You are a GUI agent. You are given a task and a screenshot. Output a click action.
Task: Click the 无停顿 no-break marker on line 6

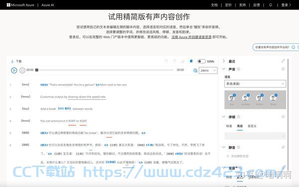(111, 162)
